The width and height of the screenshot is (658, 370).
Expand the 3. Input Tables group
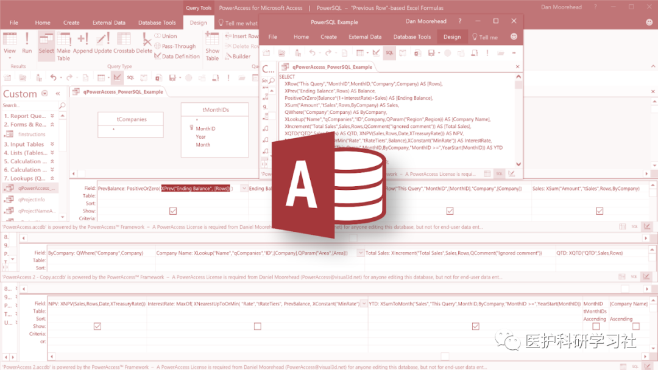coord(52,144)
